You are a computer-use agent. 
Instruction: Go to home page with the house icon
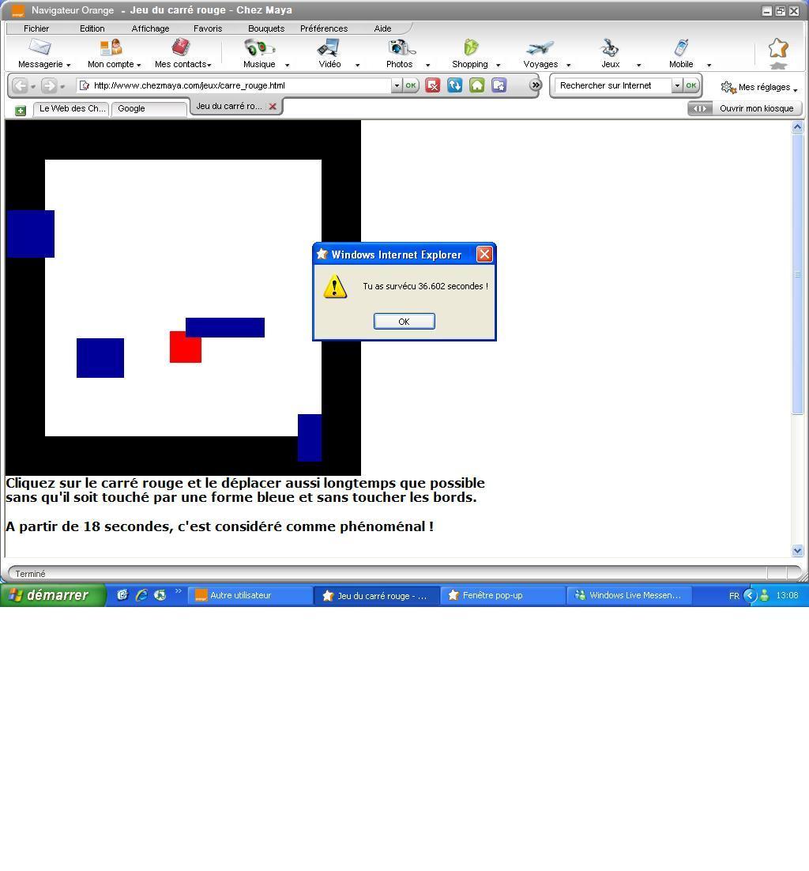477,85
